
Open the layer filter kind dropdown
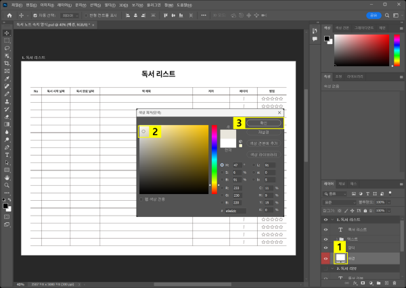(335, 193)
